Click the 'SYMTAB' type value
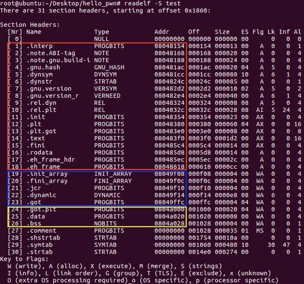The height and width of the screenshot is (284, 304). [105, 245]
